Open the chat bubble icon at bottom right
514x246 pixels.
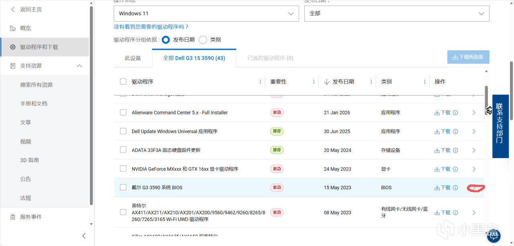click(494, 236)
